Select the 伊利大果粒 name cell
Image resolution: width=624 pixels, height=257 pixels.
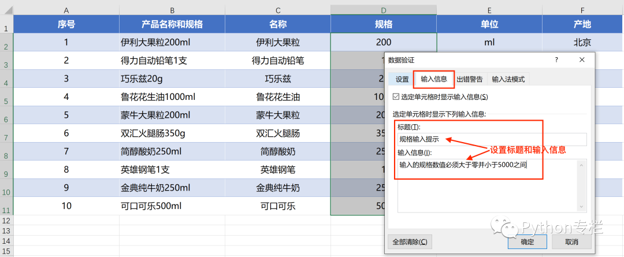click(278, 42)
